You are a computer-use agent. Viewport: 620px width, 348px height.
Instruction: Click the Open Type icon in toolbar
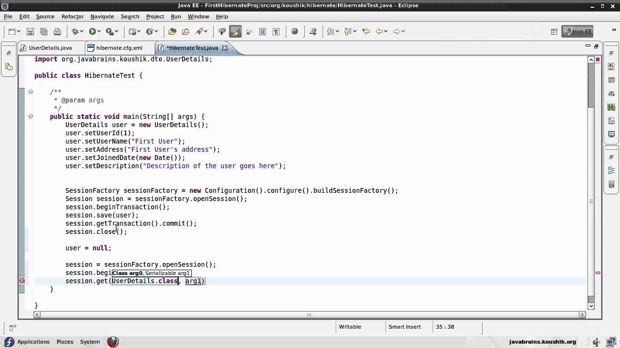click(172, 31)
